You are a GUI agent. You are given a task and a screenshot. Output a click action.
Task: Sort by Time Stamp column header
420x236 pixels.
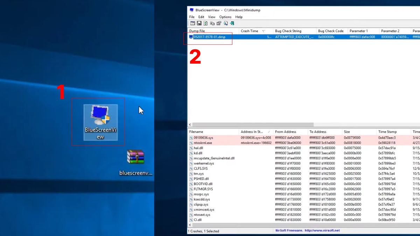tap(393, 132)
